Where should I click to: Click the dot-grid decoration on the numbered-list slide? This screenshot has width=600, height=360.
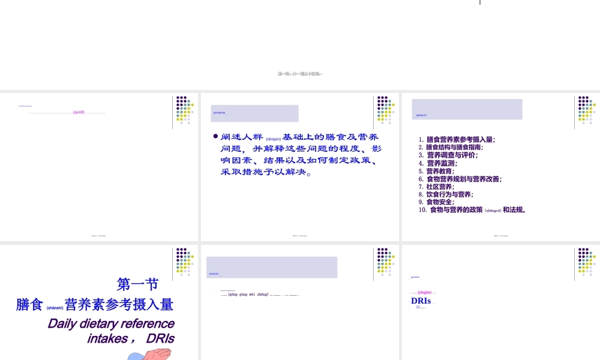pos(585,111)
